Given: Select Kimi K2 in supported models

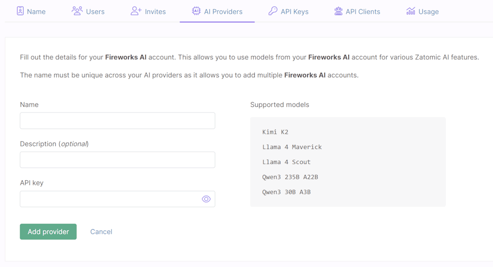Looking at the screenshot, I should tap(275, 132).
